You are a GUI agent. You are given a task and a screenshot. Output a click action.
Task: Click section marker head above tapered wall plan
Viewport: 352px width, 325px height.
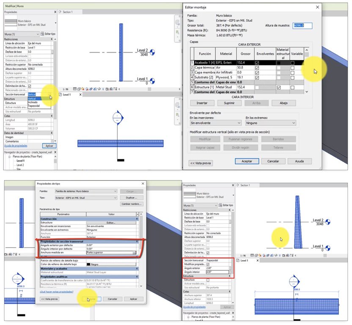[x=294, y=281]
